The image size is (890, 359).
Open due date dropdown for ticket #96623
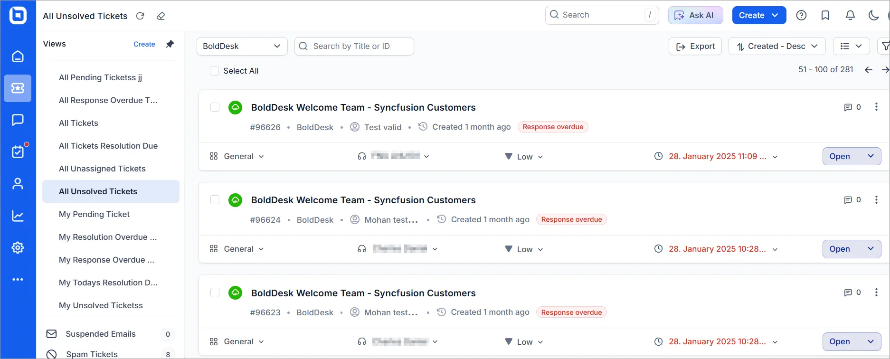(716, 341)
